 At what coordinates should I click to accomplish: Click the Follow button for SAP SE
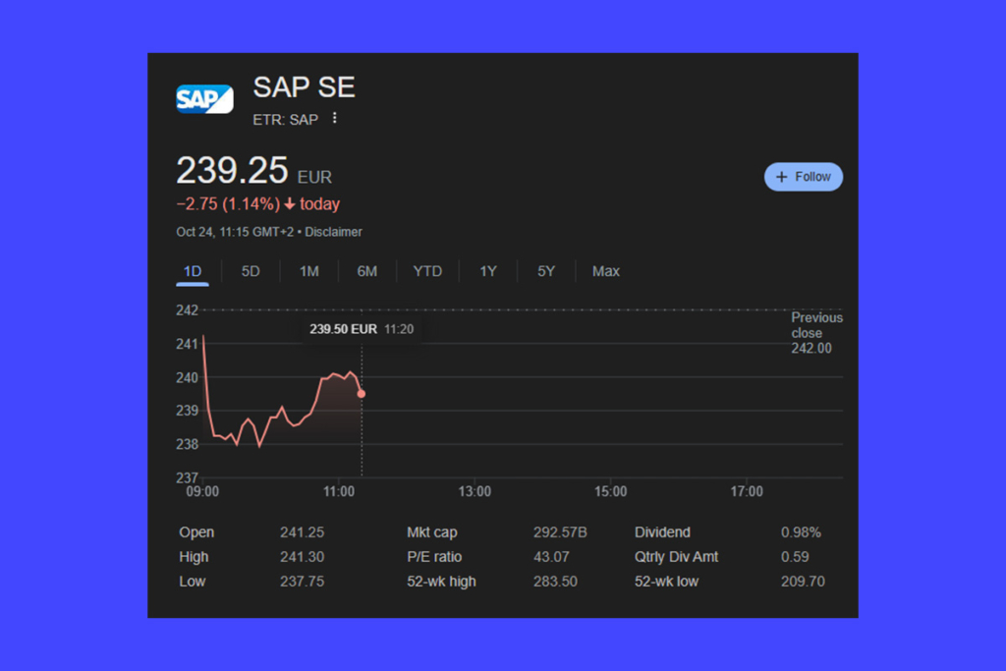pos(804,177)
